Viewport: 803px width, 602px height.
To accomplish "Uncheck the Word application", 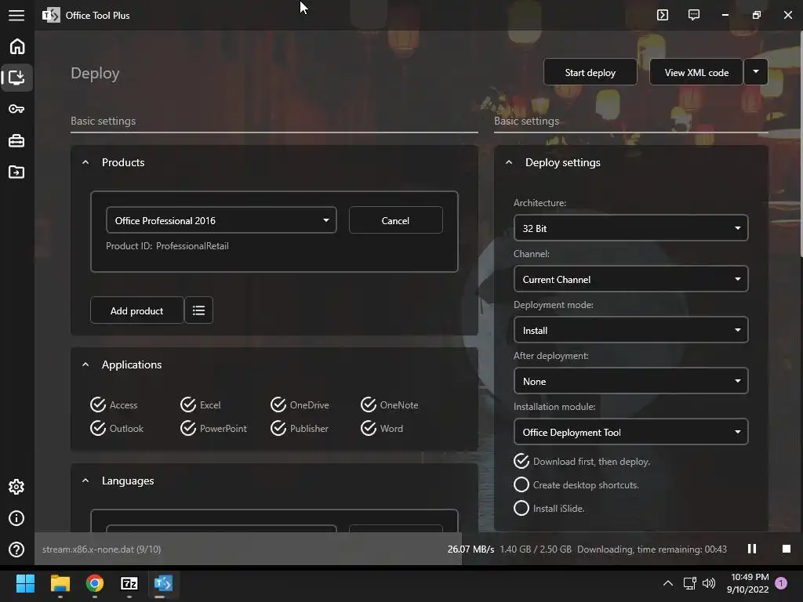I will point(382,429).
